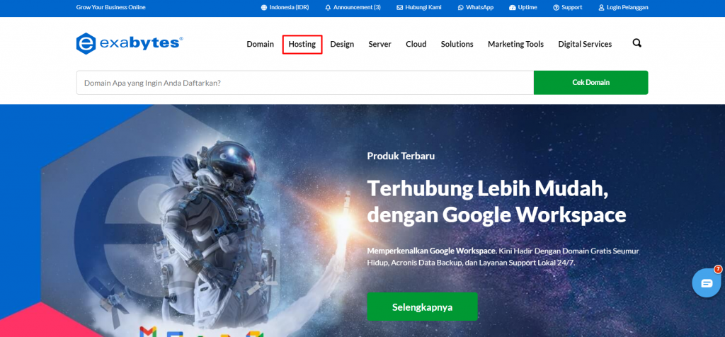Open the Support link
725x337 pixels.
(x=572, y=7)
